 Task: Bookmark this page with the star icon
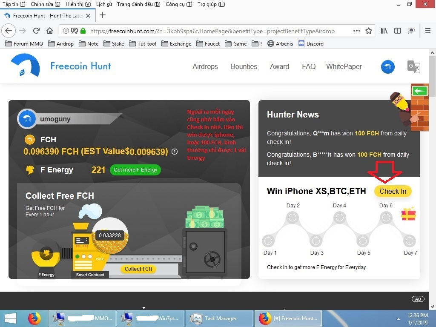[x=369, y=31]
